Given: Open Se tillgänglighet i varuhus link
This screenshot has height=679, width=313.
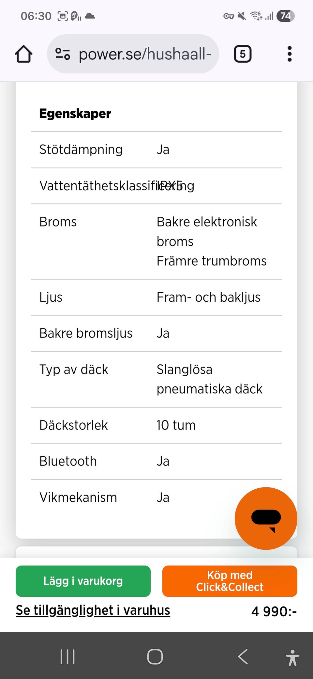Looking at the screenshot, I should (x=93, y=610).
